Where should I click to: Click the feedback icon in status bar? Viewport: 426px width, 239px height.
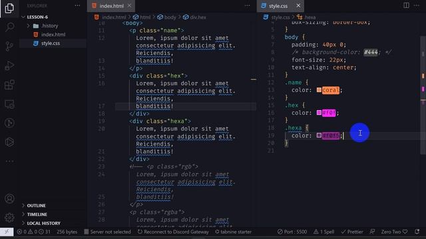[x=372, y=232]
